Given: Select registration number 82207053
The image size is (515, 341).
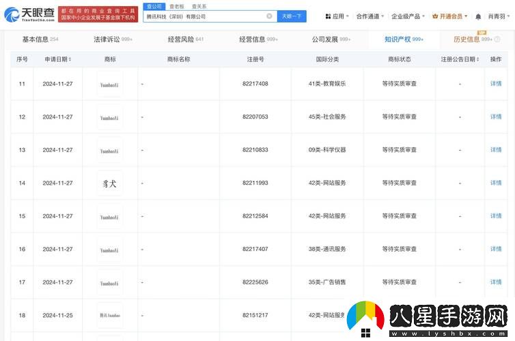Looking at the screenshot, I should (255, 117).
